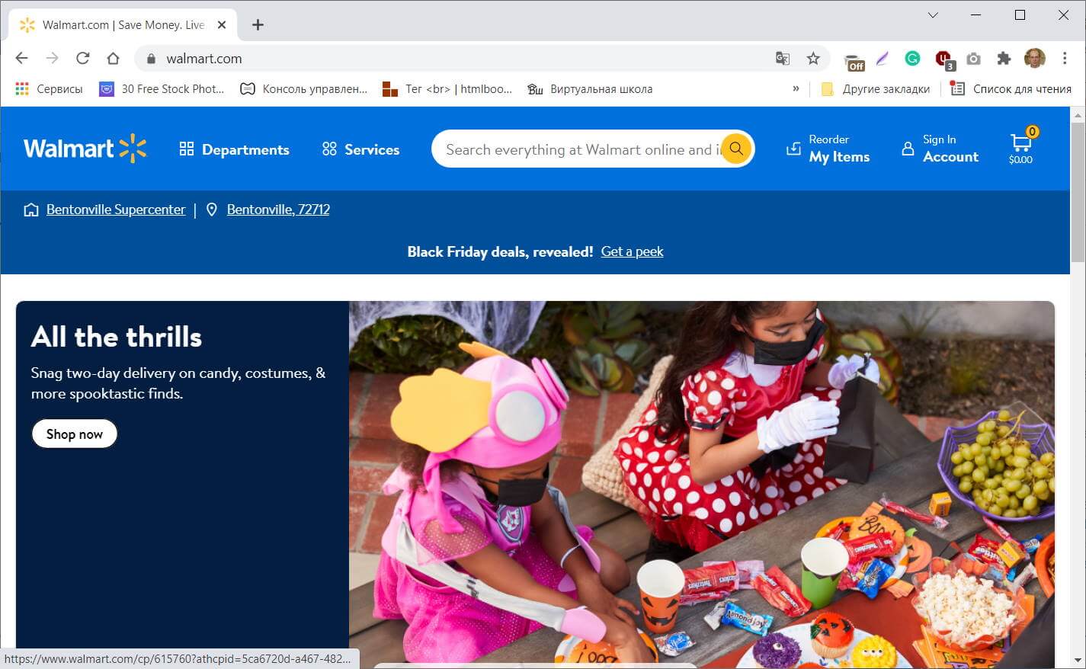Image resolution: width=1086 pixels, height=669 pixels.
Task: Open Chrome's three-dot menu
Action: point(1065,59)
